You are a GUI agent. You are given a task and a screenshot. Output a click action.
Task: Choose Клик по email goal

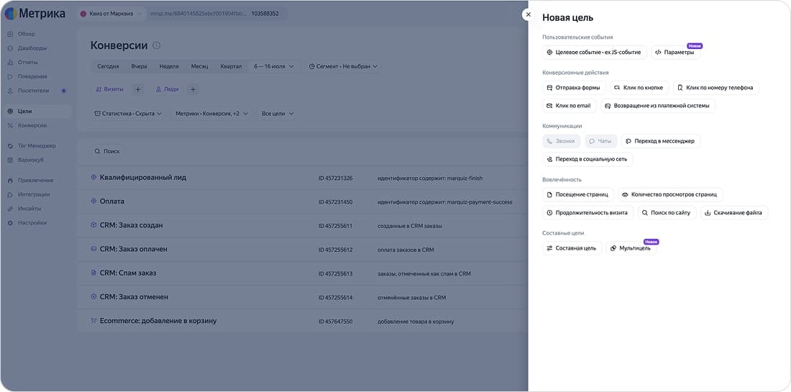[569, 106]
